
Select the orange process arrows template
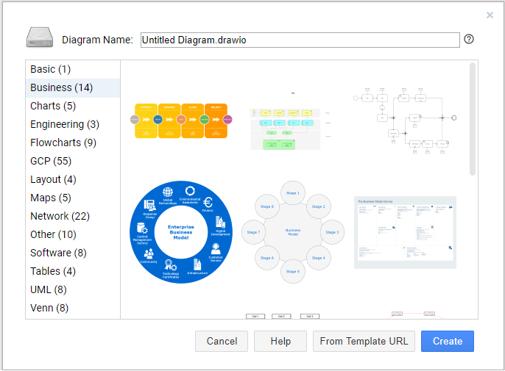coord(181,120)
